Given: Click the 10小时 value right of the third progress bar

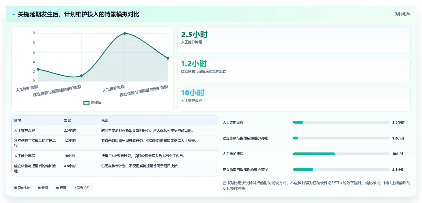Looking at the screenshot, I should [x=397, y=154].
